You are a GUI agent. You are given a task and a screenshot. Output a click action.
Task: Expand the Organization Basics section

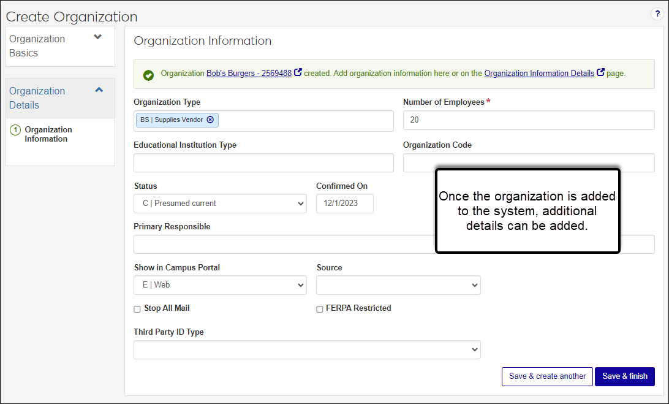[97, 37]
